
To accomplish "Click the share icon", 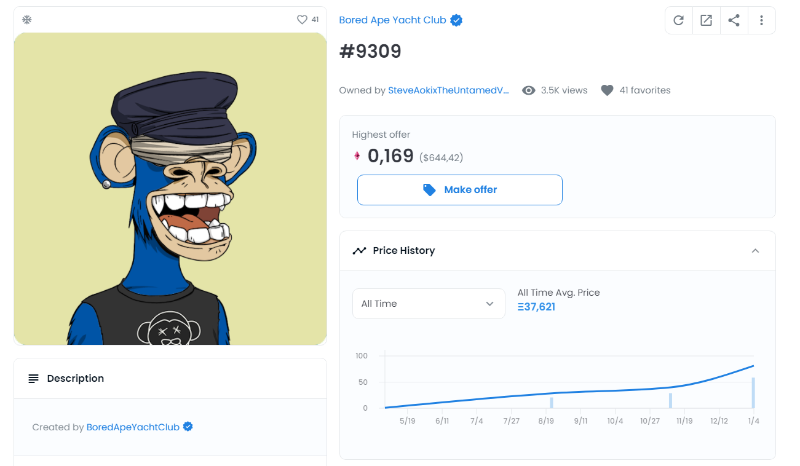I will click(x=734, y=20).
